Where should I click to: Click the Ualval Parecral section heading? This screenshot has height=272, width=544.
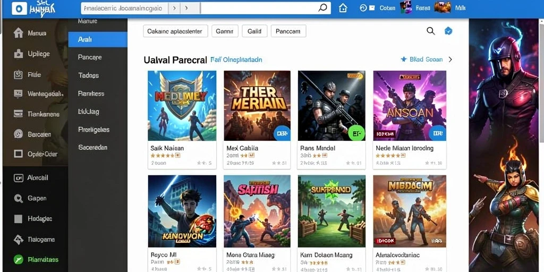tap(175, 60)
